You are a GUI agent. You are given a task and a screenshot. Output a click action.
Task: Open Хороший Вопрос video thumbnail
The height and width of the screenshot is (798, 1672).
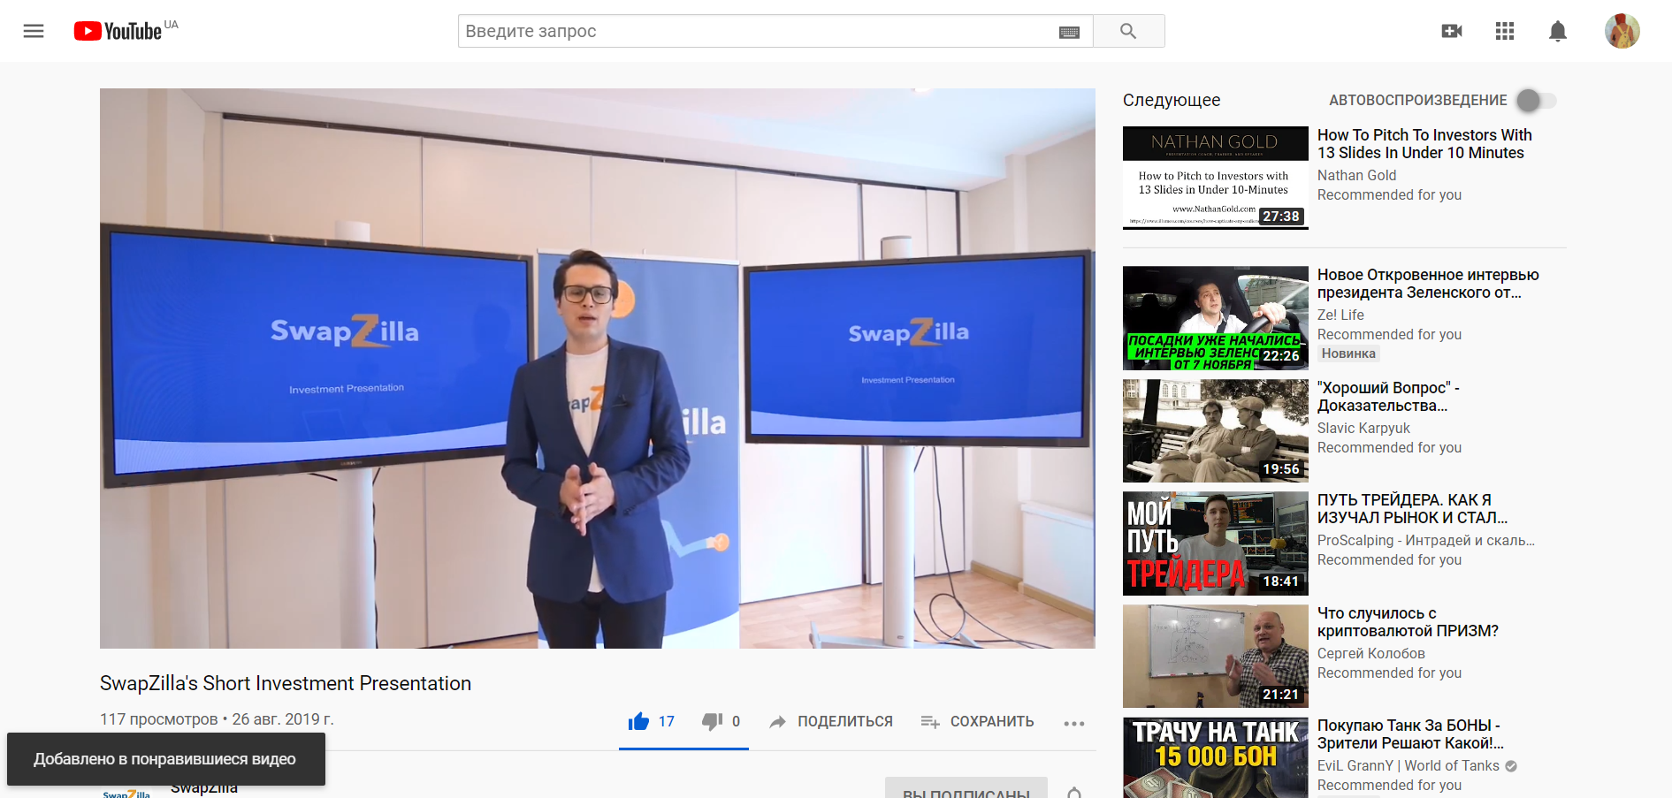tap(1216, 430)
